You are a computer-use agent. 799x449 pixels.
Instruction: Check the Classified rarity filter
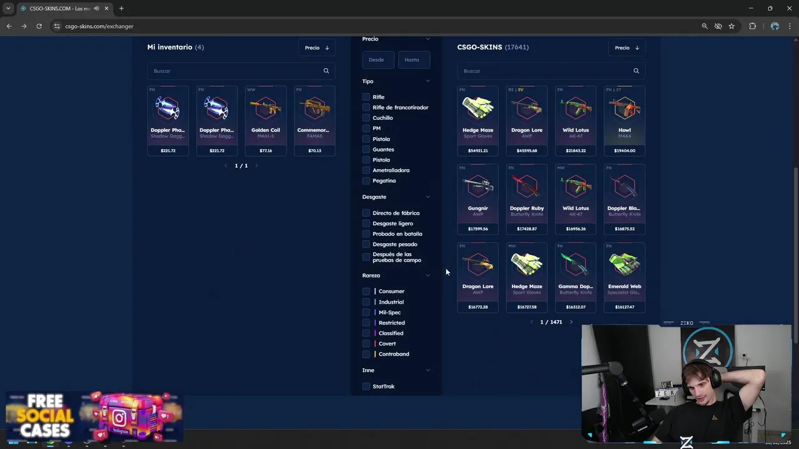[366, 333]
